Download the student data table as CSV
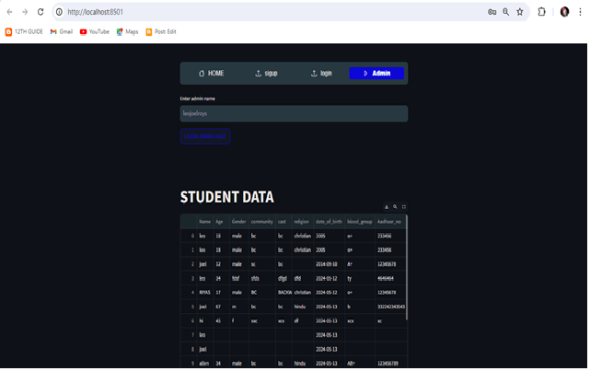 coord(387,207)
